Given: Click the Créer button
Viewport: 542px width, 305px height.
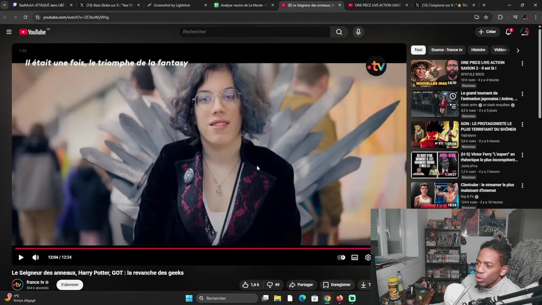Looking at the screenshot, I should (487, 32).
